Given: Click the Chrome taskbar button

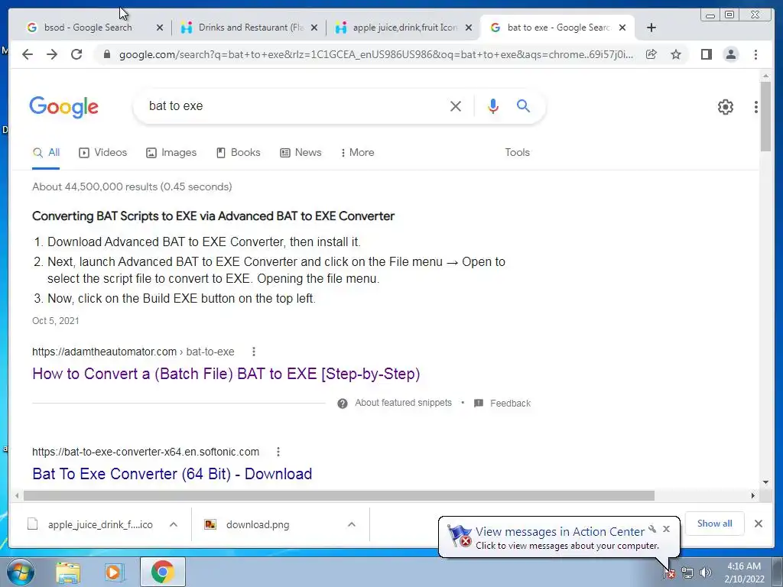Looking at the screenshot, I should click(x=162, y=572).
